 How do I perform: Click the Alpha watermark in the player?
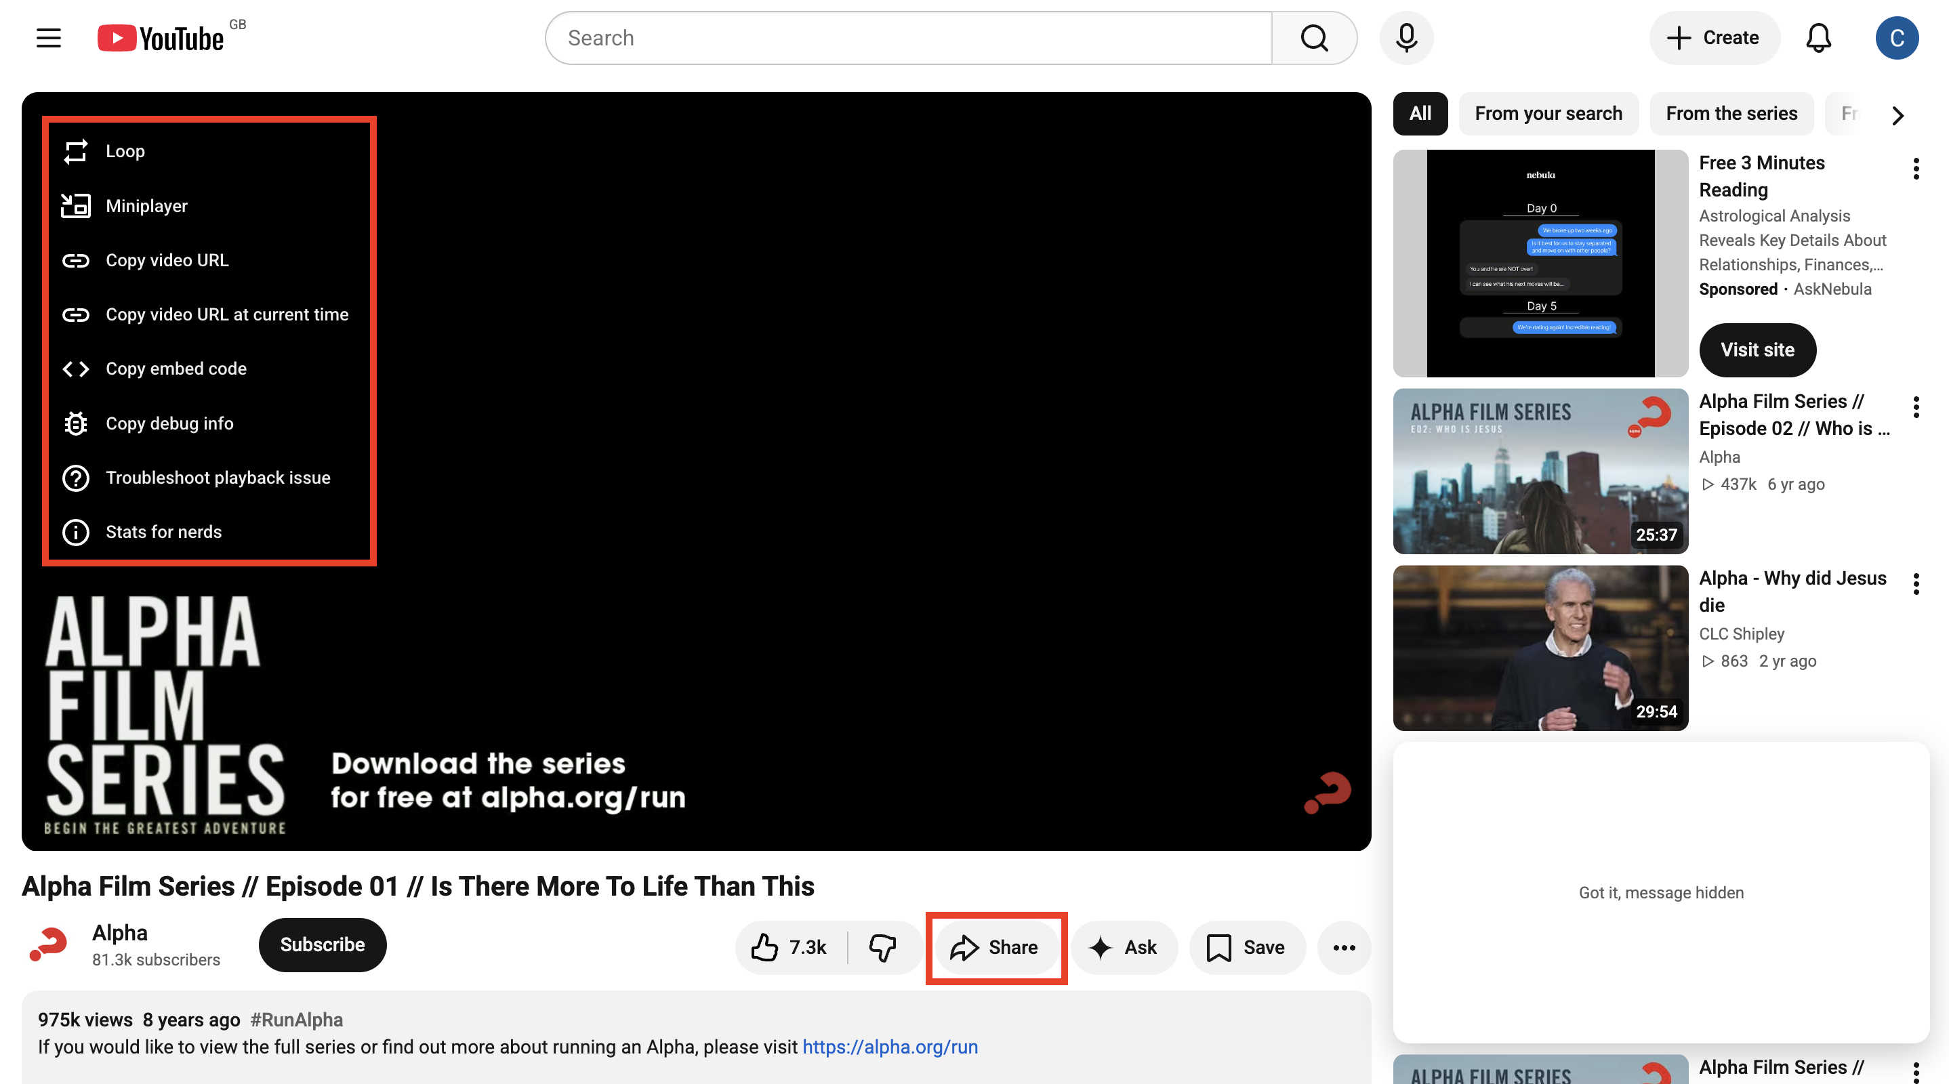tap(1328, 792)
